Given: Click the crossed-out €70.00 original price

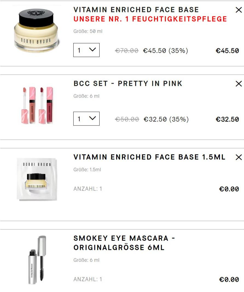Looking at the screenshot, I should [127, 51].
